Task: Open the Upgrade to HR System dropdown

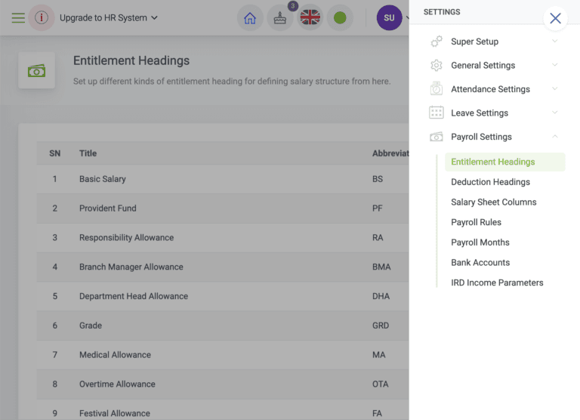Action: [109, 18]
